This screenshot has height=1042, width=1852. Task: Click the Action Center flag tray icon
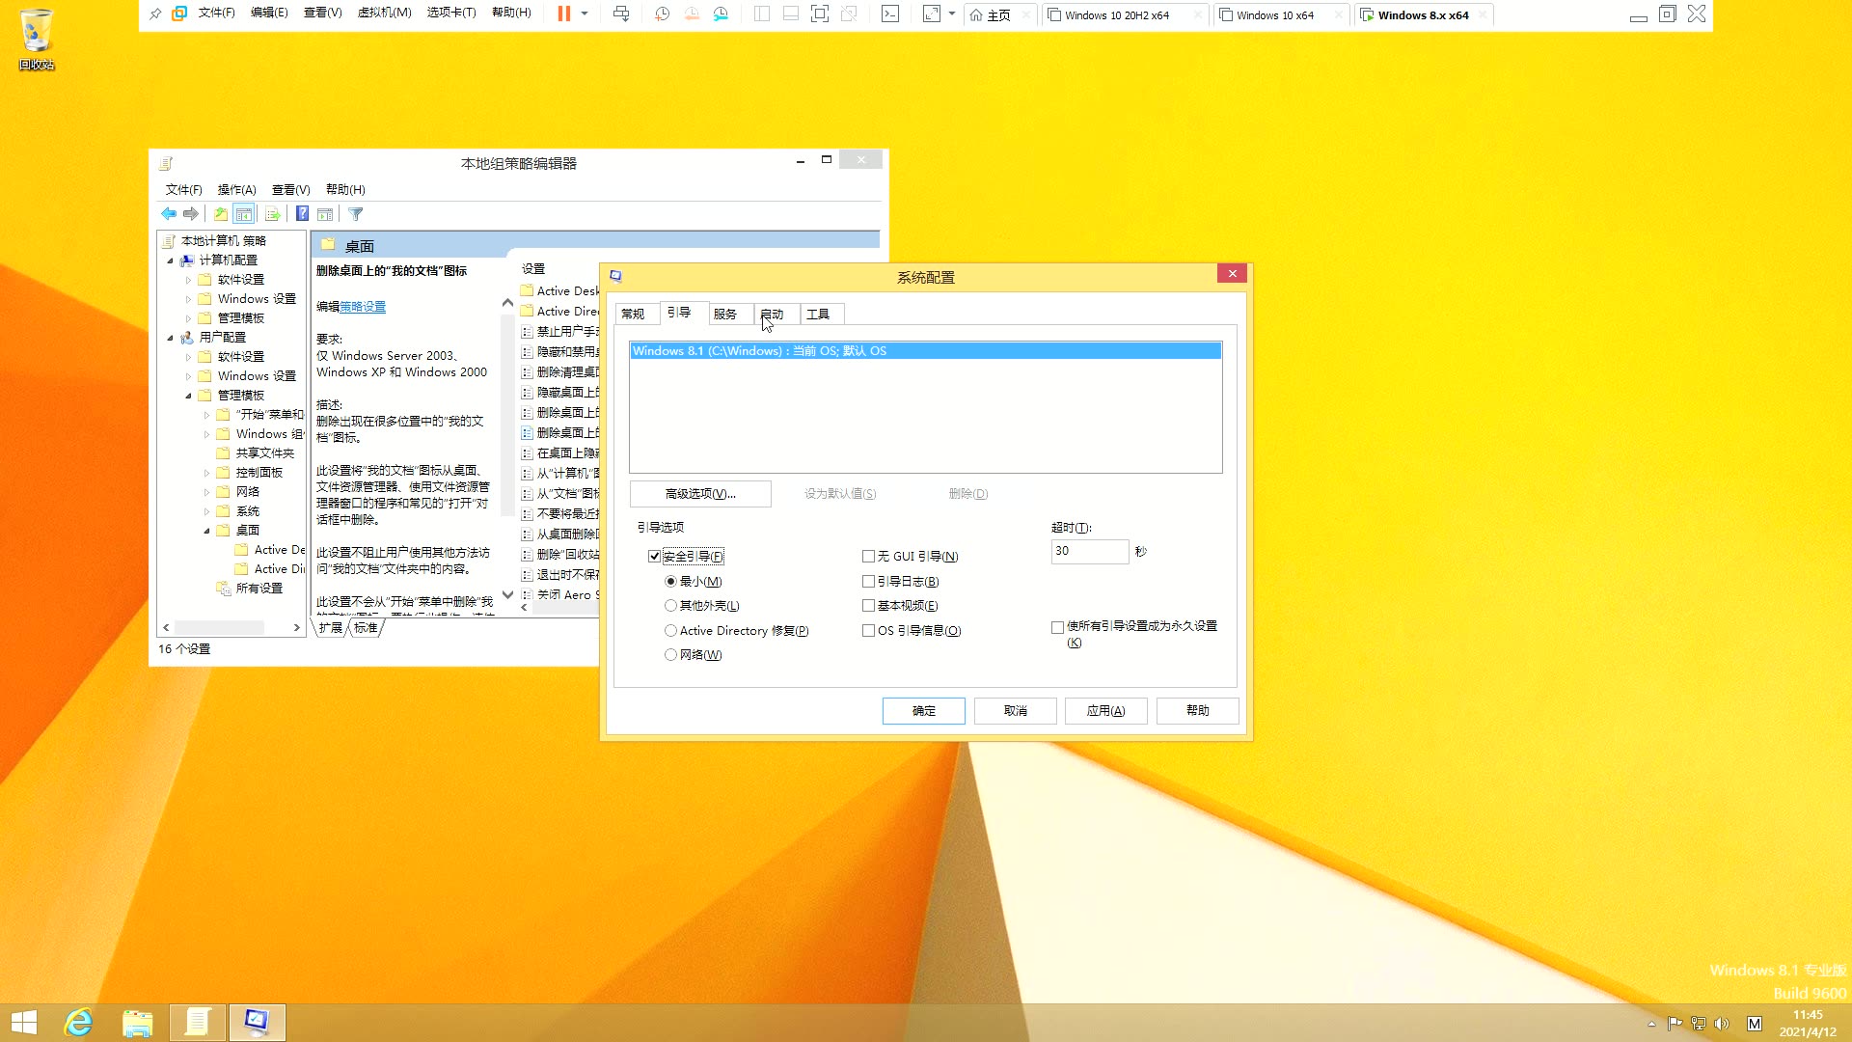point(1675,1024)
